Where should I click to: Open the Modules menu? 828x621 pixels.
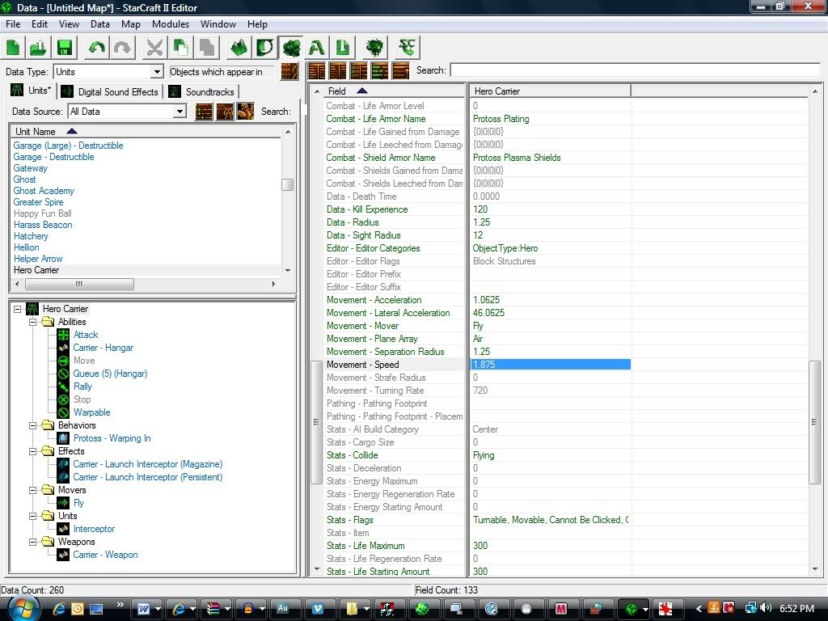click(x=170, y=24)
